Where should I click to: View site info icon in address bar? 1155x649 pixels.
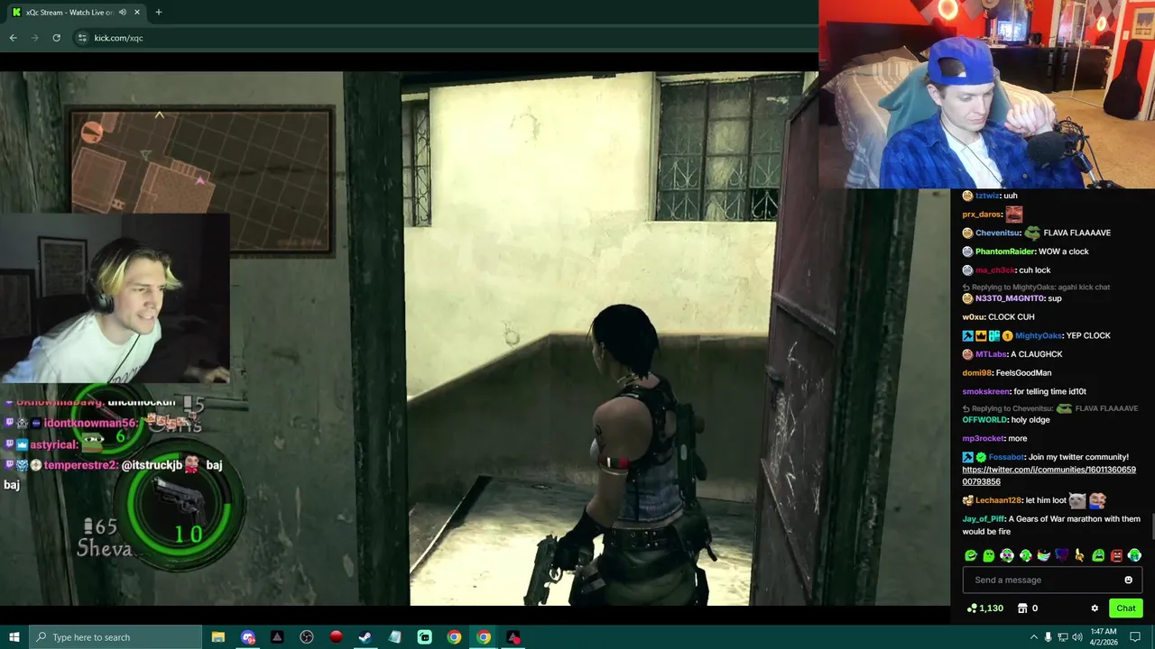pos(82,38)
